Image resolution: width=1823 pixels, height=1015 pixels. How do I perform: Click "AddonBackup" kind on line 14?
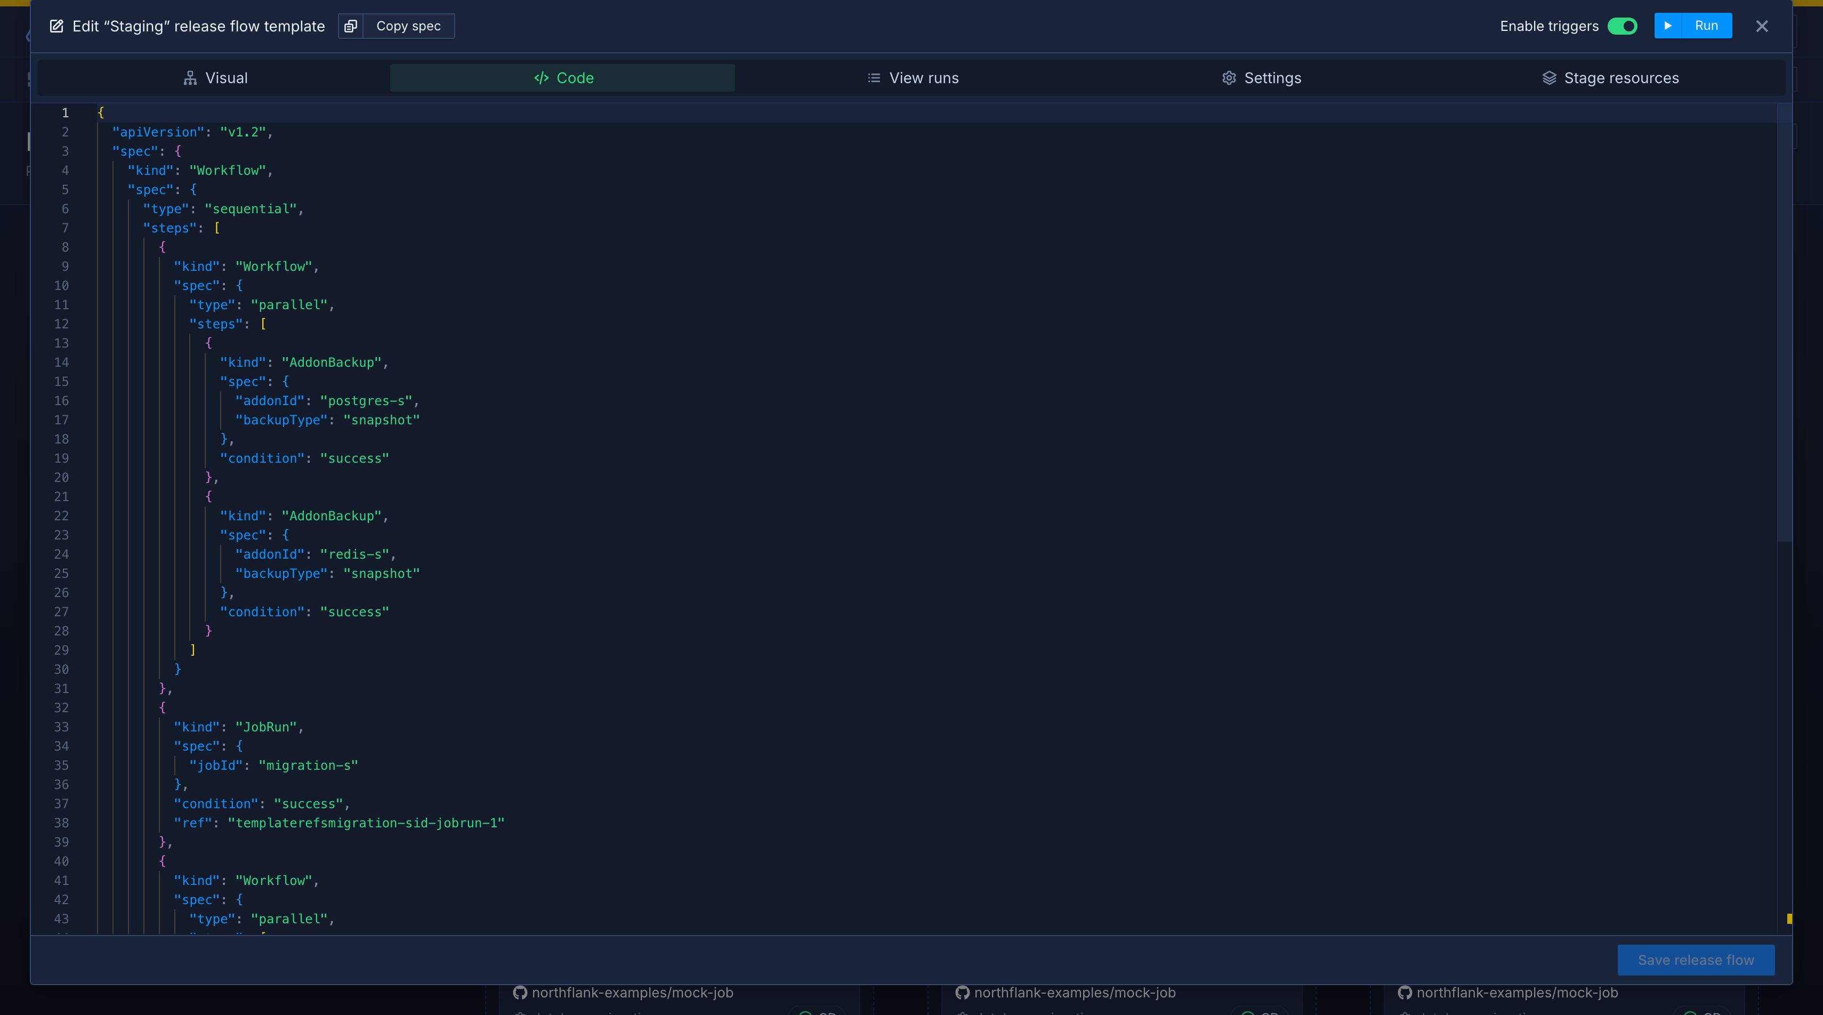[x=332, y=362]
